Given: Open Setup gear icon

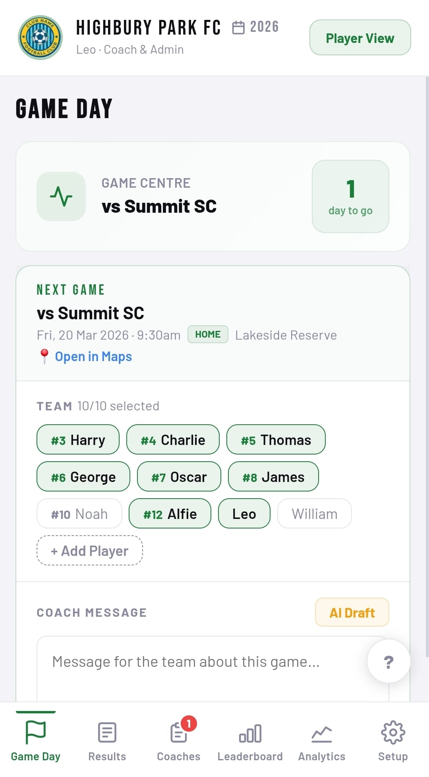Looking at the screenshot, I should [x=393, y=733].
